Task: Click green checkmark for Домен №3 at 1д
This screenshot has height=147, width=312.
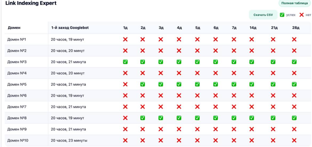Action: point(125,62)
